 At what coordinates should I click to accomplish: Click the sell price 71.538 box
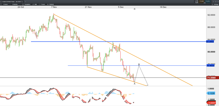click(202, 2)
